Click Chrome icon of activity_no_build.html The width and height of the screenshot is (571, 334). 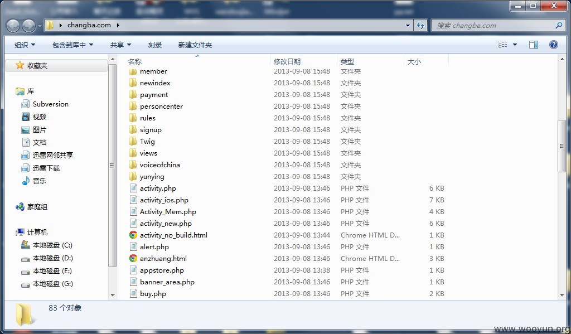[133, 235]
